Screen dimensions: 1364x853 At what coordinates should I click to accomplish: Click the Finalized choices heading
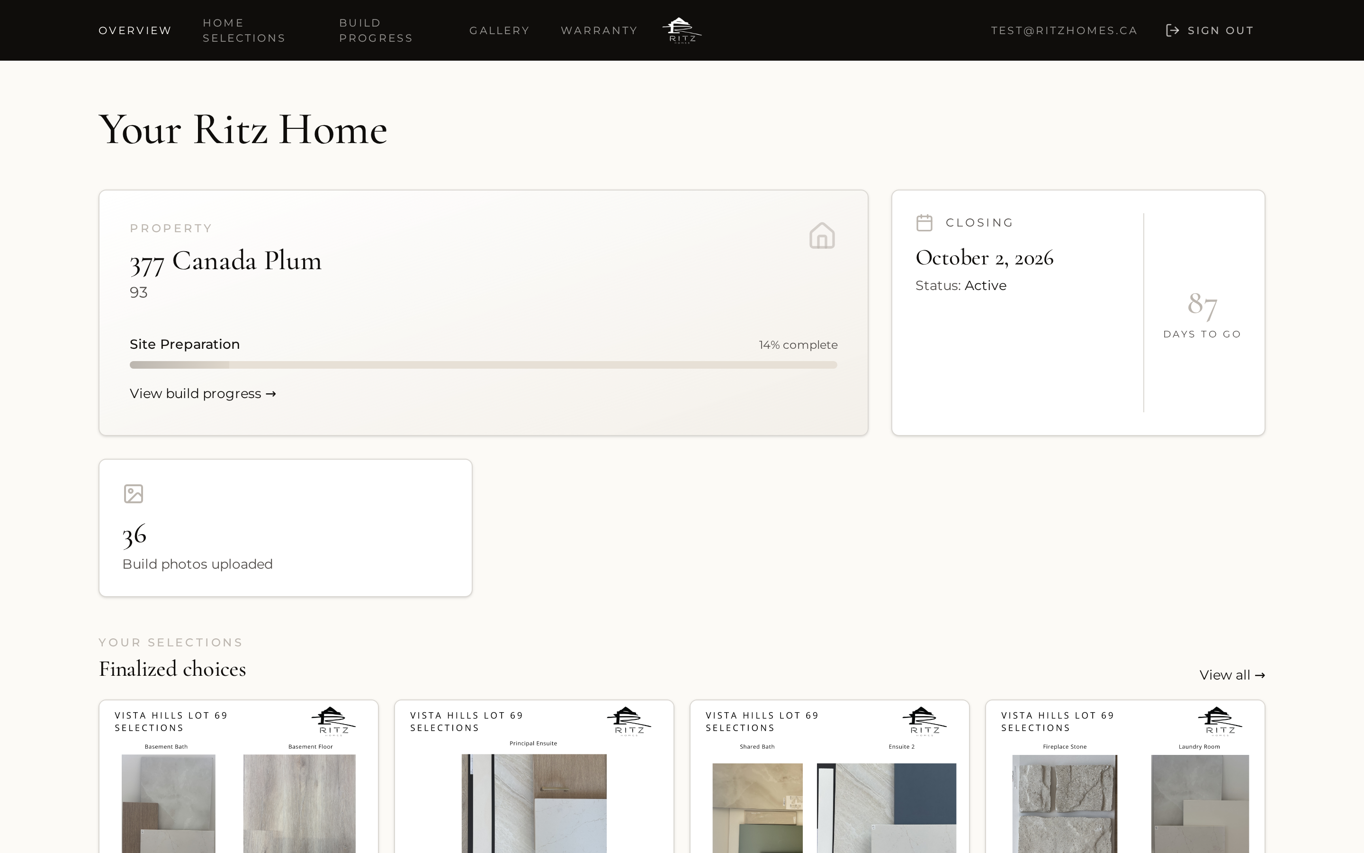coord(172,669)
